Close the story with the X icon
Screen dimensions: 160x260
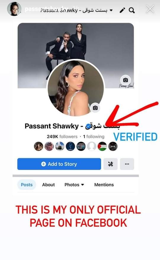point(150,9)
